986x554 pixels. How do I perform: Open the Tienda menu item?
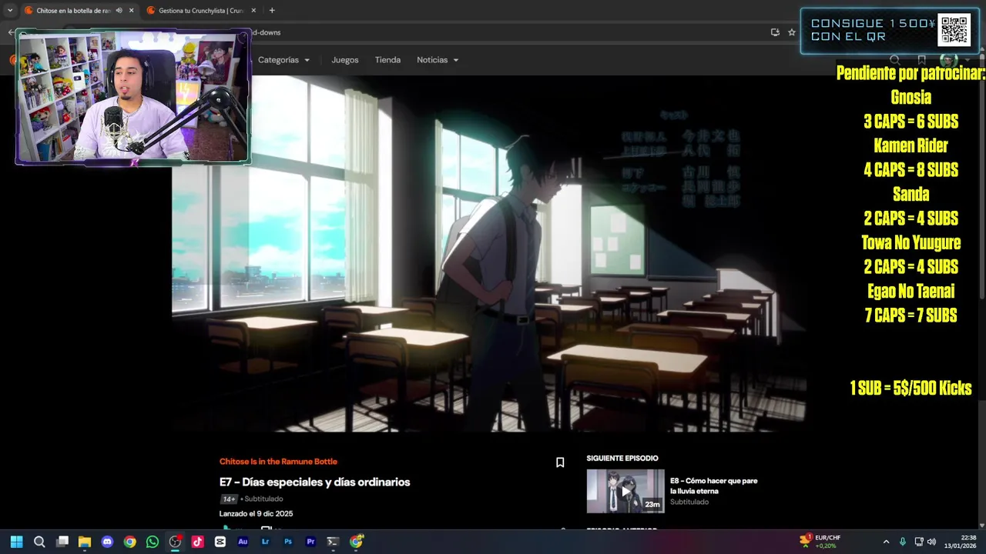(387, 60)
